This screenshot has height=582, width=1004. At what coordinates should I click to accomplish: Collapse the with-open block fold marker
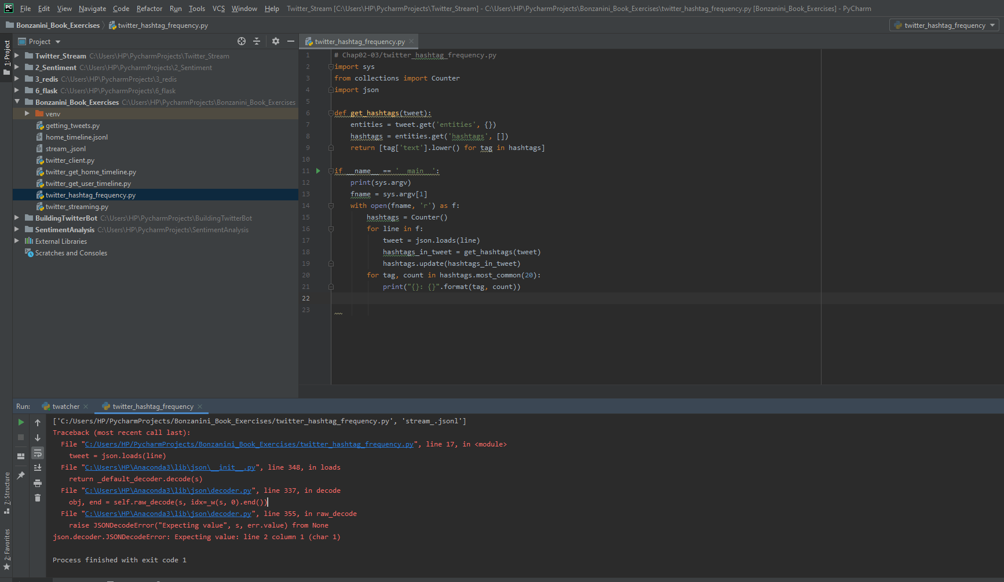331,206
